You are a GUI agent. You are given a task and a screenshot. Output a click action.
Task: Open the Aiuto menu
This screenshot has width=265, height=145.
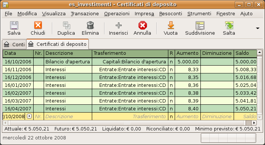(x=246, y=13)
